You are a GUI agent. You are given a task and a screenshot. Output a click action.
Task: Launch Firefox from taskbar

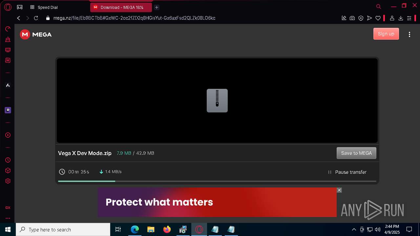click(x=167, y=229)
